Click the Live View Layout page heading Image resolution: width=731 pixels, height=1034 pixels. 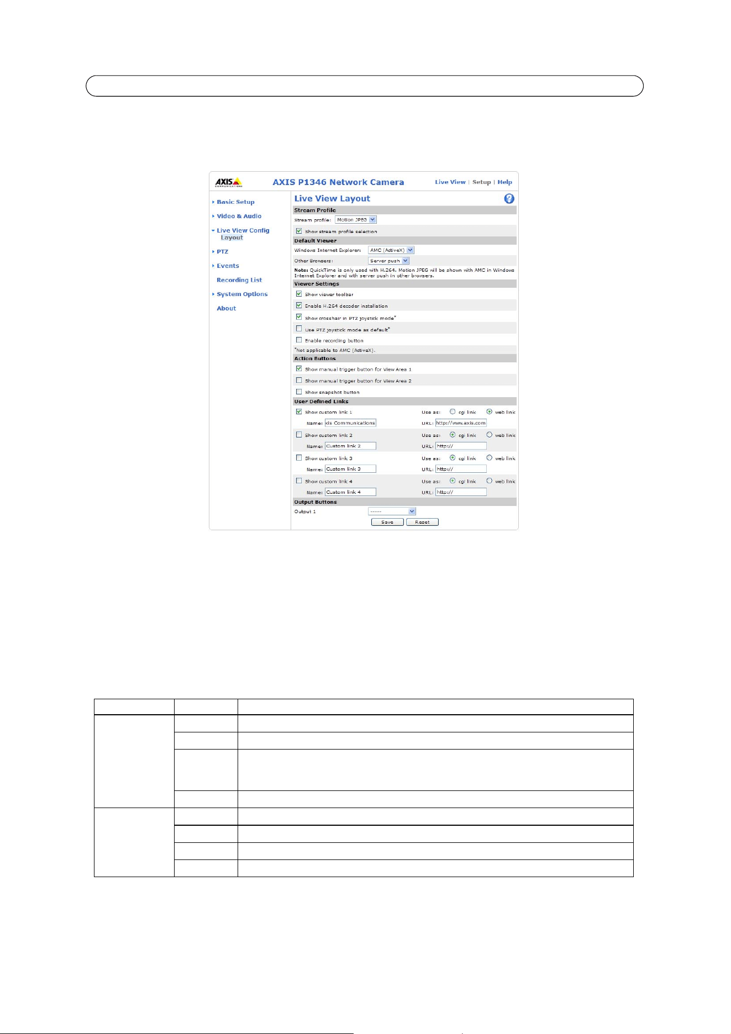(332, 199)
